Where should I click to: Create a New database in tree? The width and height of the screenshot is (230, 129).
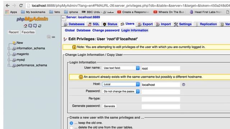tap(20, 43)
